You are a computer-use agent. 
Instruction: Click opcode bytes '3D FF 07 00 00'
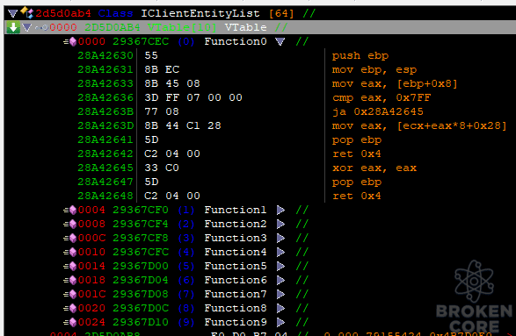[193, 98]
